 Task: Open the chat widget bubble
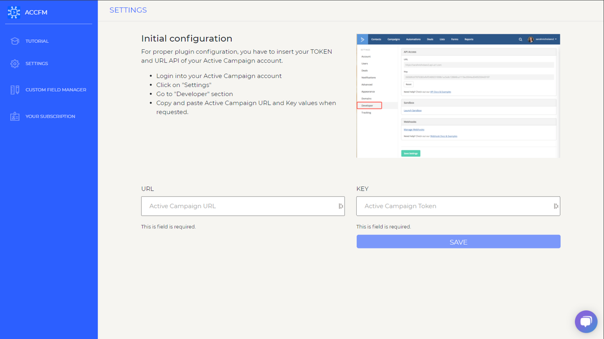[586, 322]
